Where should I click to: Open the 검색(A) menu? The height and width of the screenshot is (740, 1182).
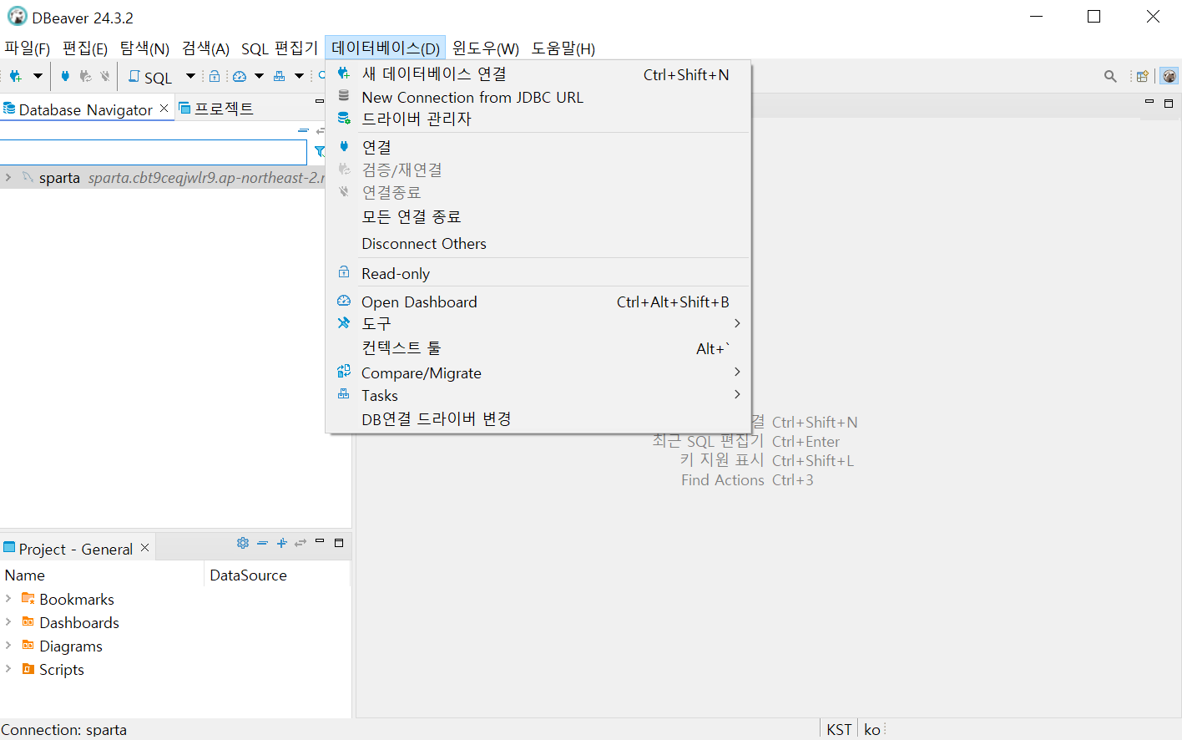[205, 48]
